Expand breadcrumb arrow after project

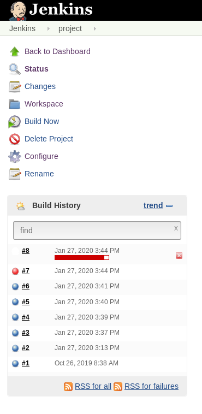click(95, 28)
